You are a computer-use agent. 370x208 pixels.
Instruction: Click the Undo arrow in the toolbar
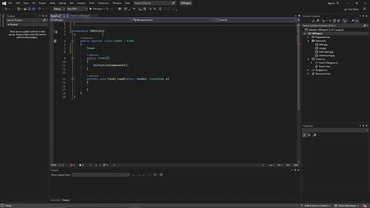[x=39, y=9]
